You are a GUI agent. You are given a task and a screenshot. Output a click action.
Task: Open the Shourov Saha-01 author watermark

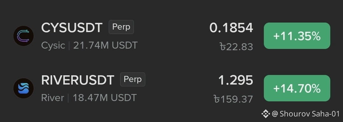305,114
